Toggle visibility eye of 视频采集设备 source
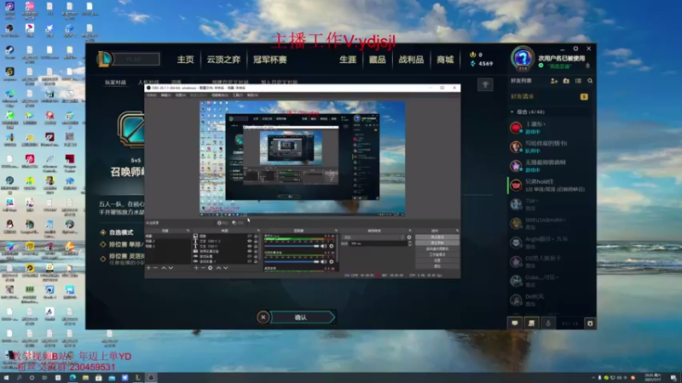Screen dimensions: 682x383 [250, 251]
